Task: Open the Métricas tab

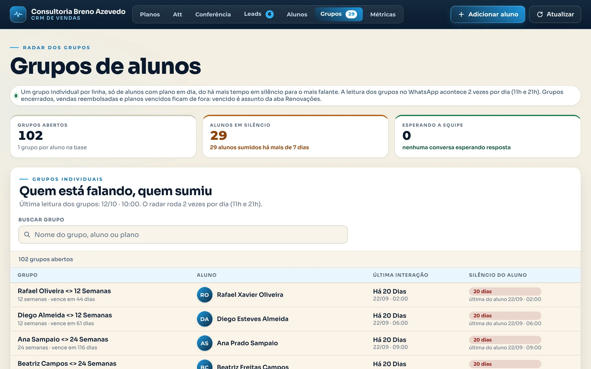Action: click(x=383, y=14)
